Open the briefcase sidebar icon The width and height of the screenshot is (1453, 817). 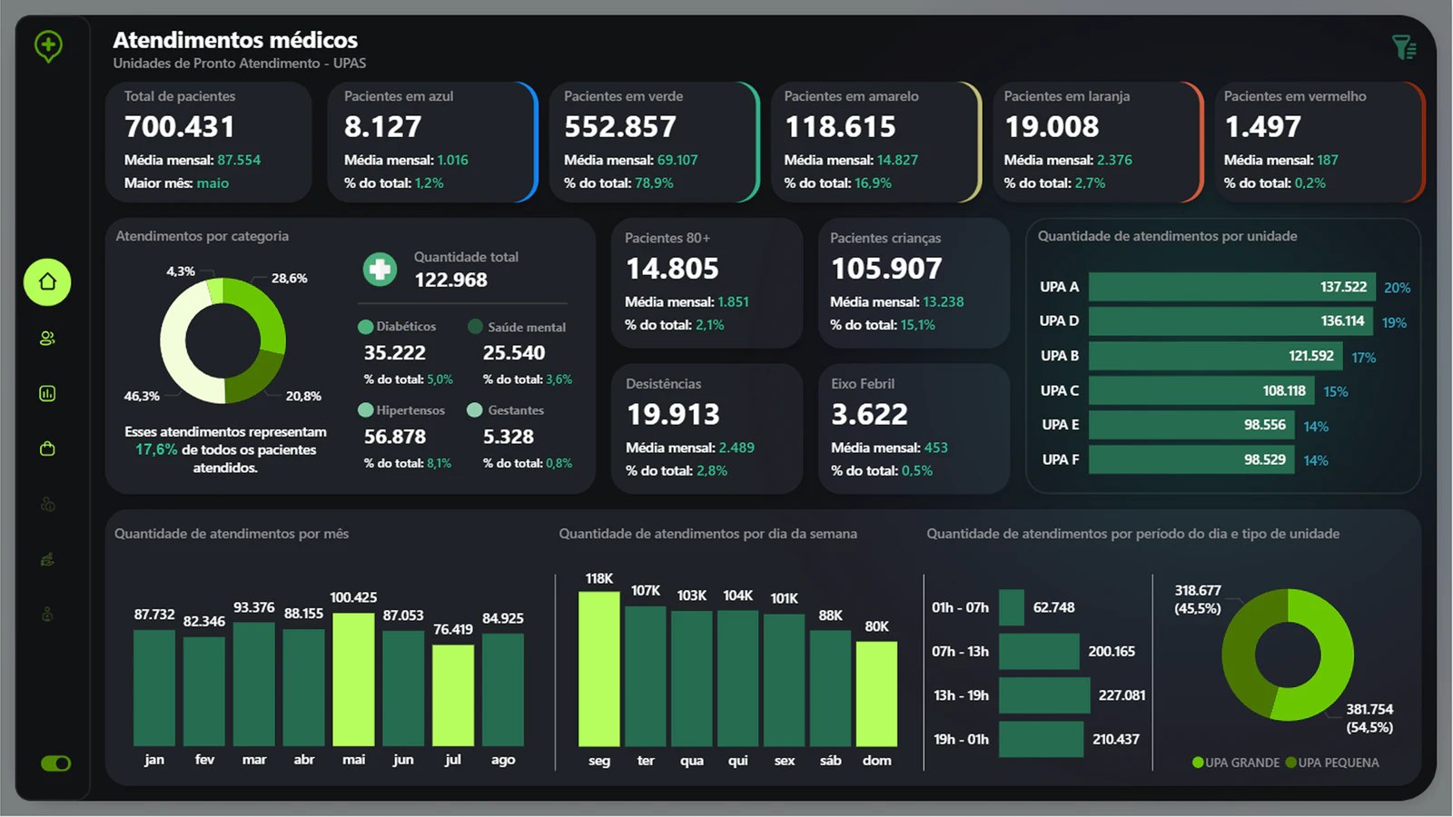tap(47, 448)
